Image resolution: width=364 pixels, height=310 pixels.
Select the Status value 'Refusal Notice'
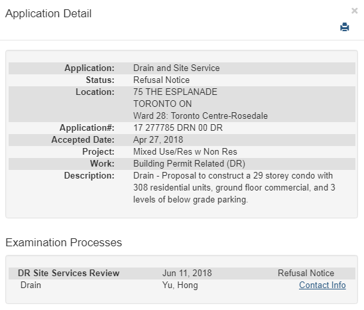pos(161,80)
